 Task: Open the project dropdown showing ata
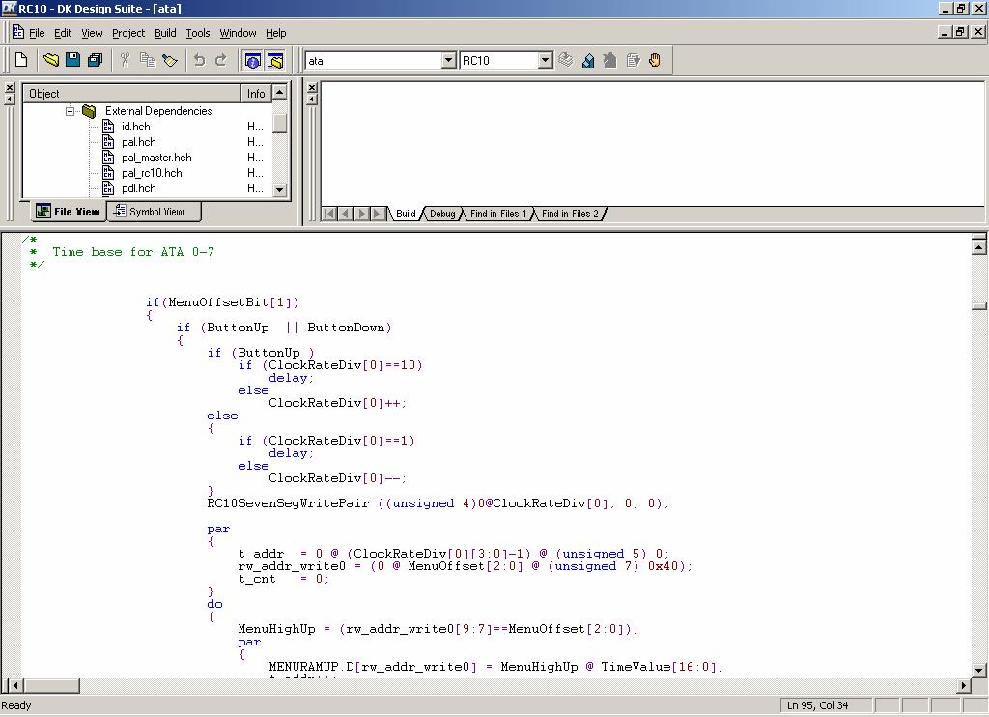[448, 61]
